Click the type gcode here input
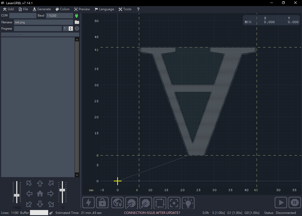 pyautogui.click(x=40, y=35)
